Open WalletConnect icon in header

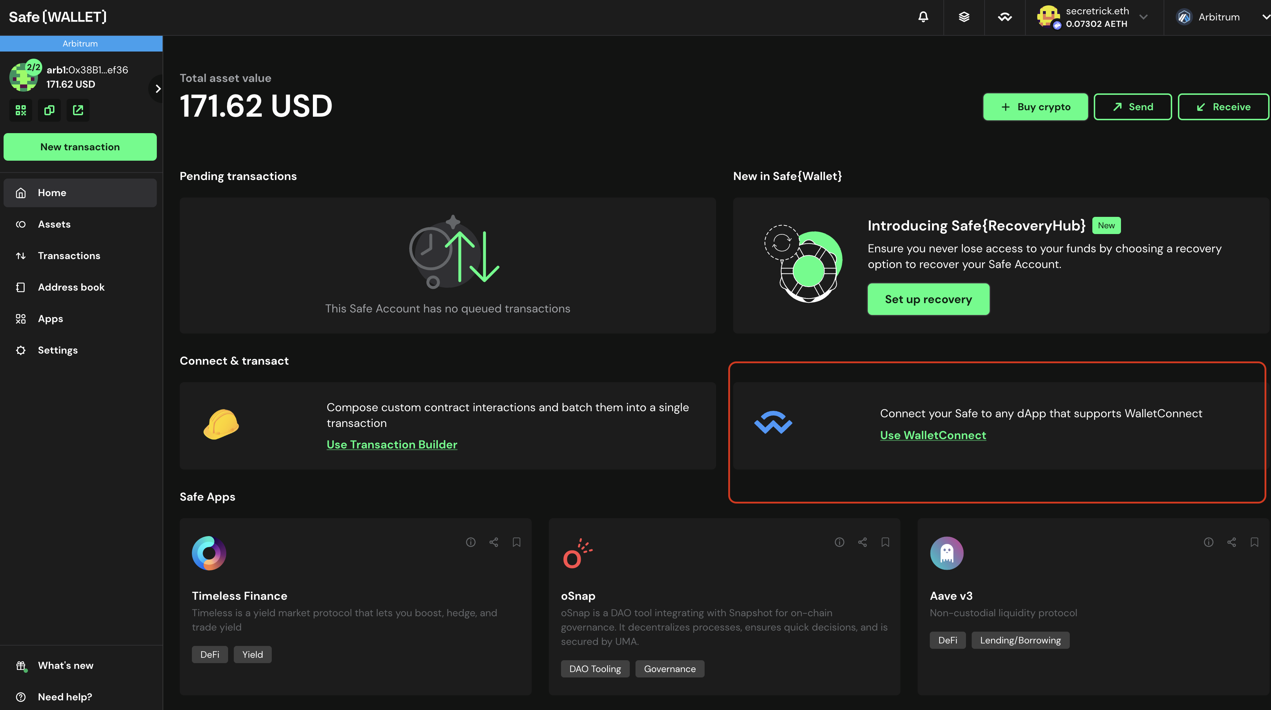[1005, 17]
